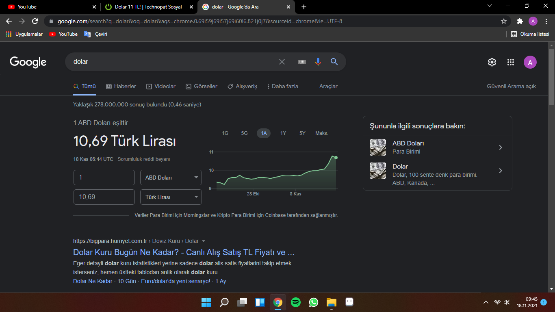The image size is (555, 312).
Task: Open the 10 Gün sitelink
Action: point(127,281)
